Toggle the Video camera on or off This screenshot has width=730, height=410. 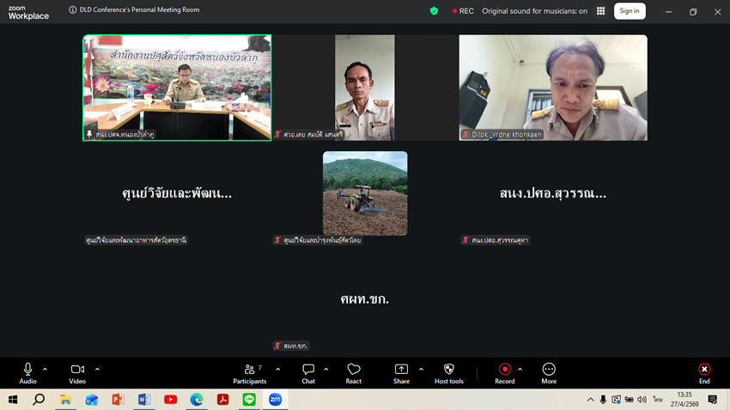coord(77,372)
